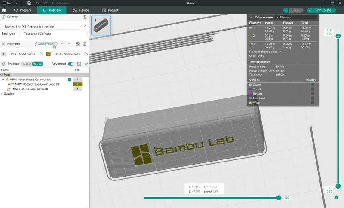Click the compare presets icon next to Advanced

point(86,64)
